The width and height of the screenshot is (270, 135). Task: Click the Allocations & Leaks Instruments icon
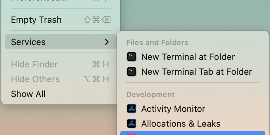(132, 123)
